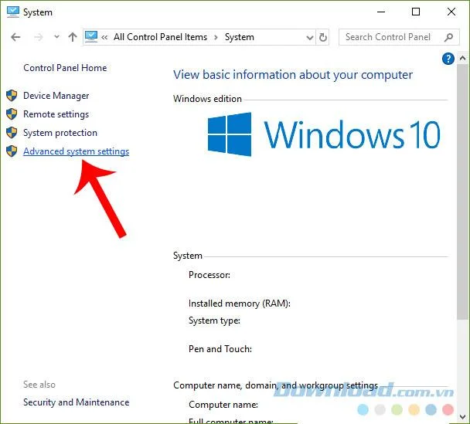Click All Control Panel Items breadcrumb

pyautogui.click(x=160, y=37)
